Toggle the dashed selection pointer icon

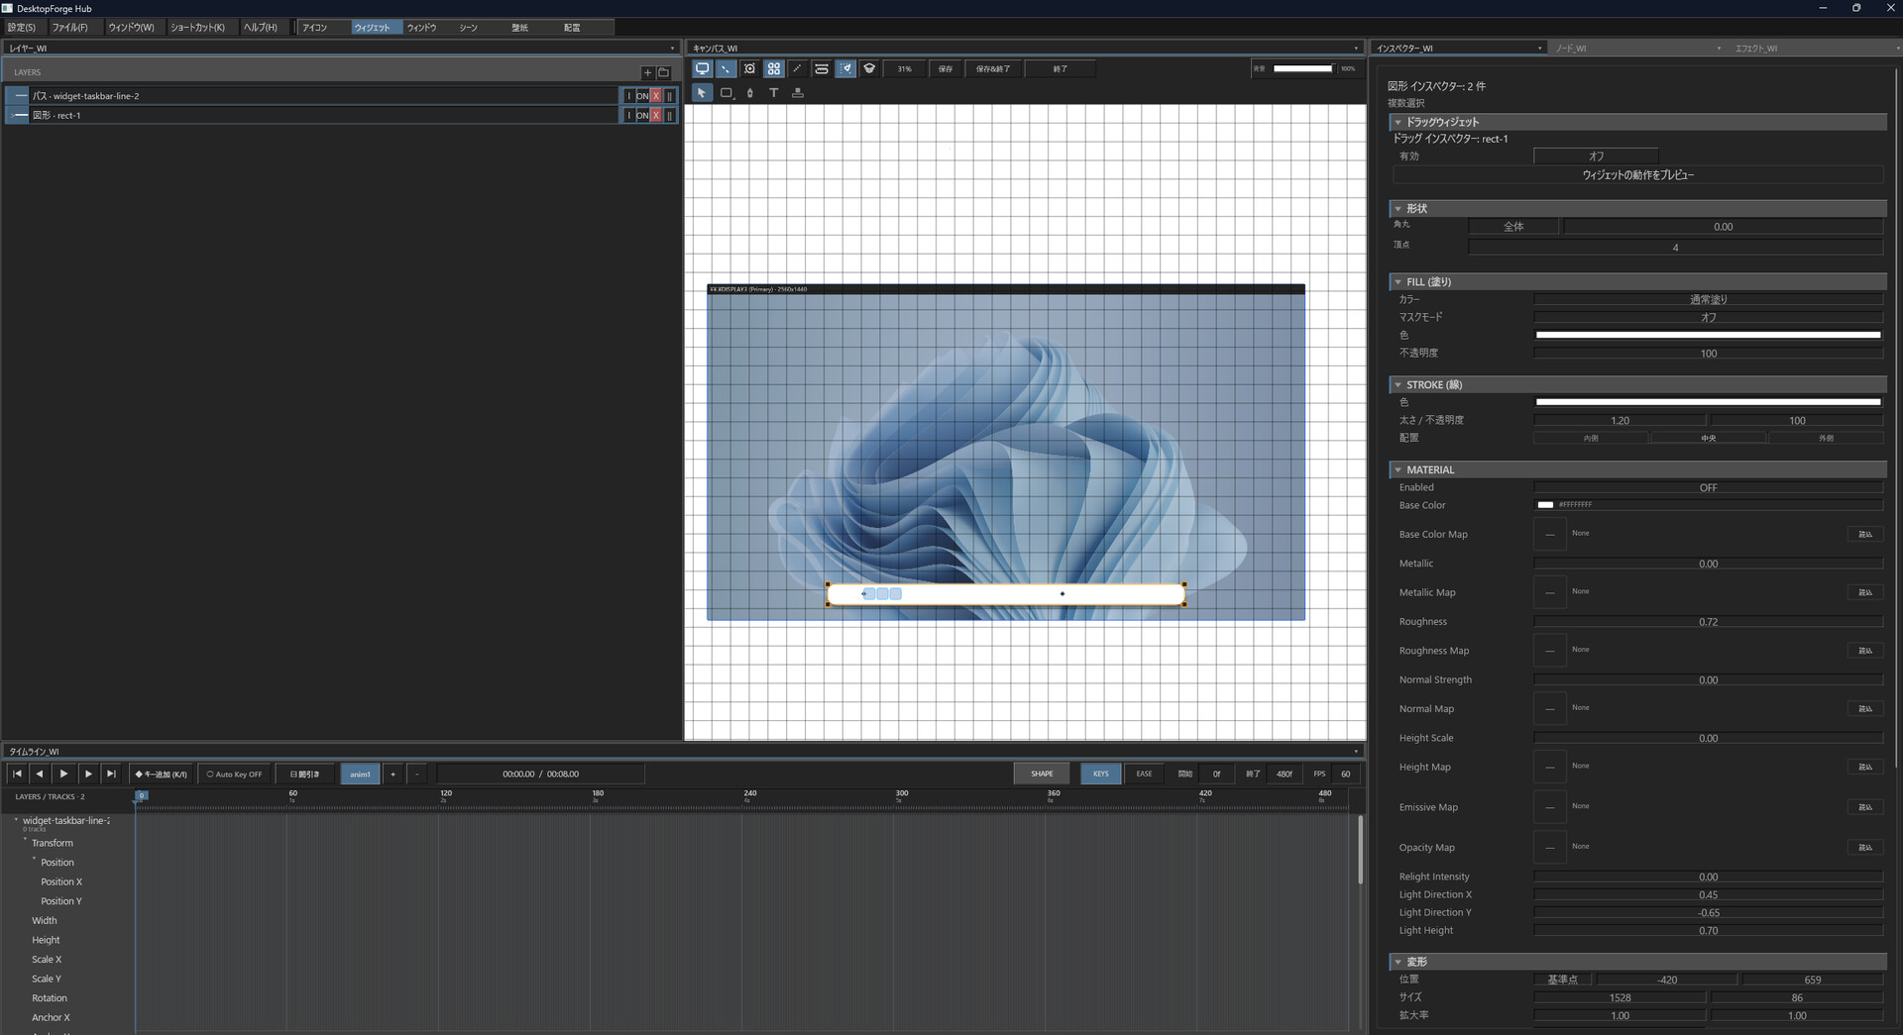[845, 68]
